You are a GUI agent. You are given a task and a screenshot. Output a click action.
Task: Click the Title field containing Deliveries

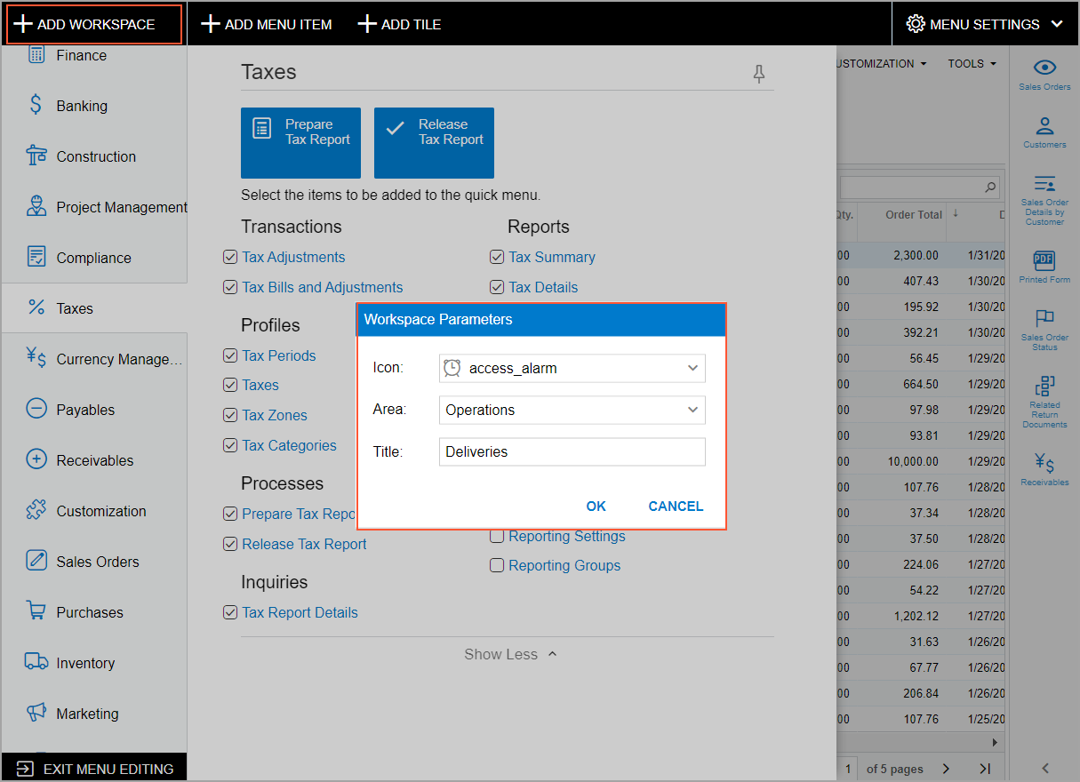point(572,452)
